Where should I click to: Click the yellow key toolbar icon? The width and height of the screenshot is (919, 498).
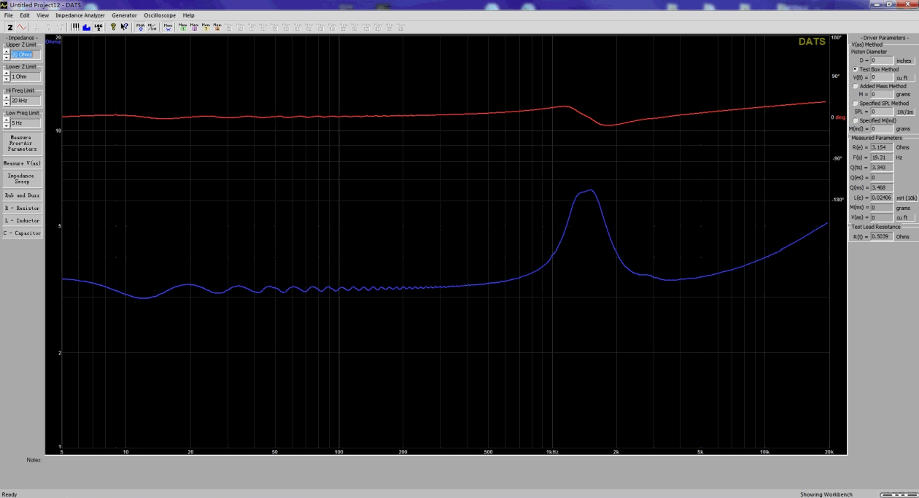coord(113,27)
